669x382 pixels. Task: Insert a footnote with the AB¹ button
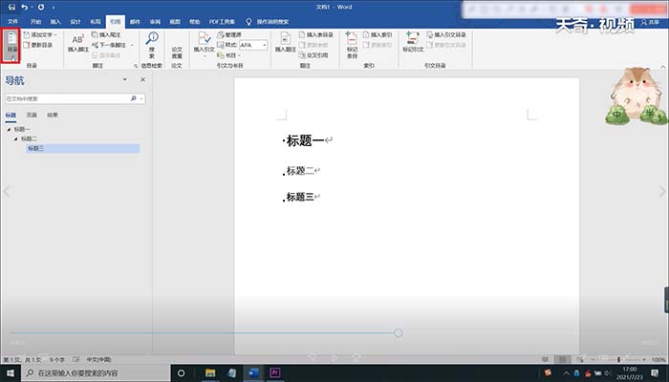pyautogui.click(x=77, y=43)
